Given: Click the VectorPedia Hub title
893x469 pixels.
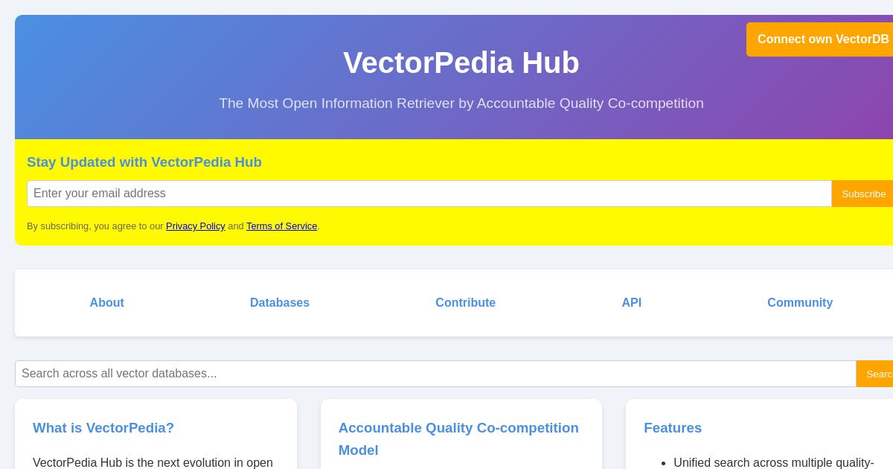Looking at the screenshot, I should click(x=461, y=63).
